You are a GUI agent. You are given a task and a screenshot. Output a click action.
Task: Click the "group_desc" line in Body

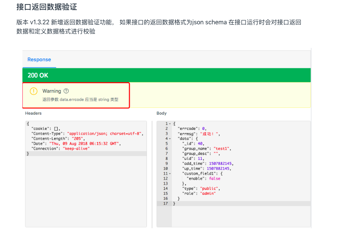pos(201,154)
